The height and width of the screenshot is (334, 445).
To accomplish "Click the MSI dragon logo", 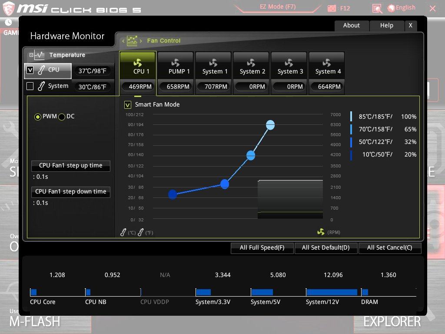I will point(9,9).
